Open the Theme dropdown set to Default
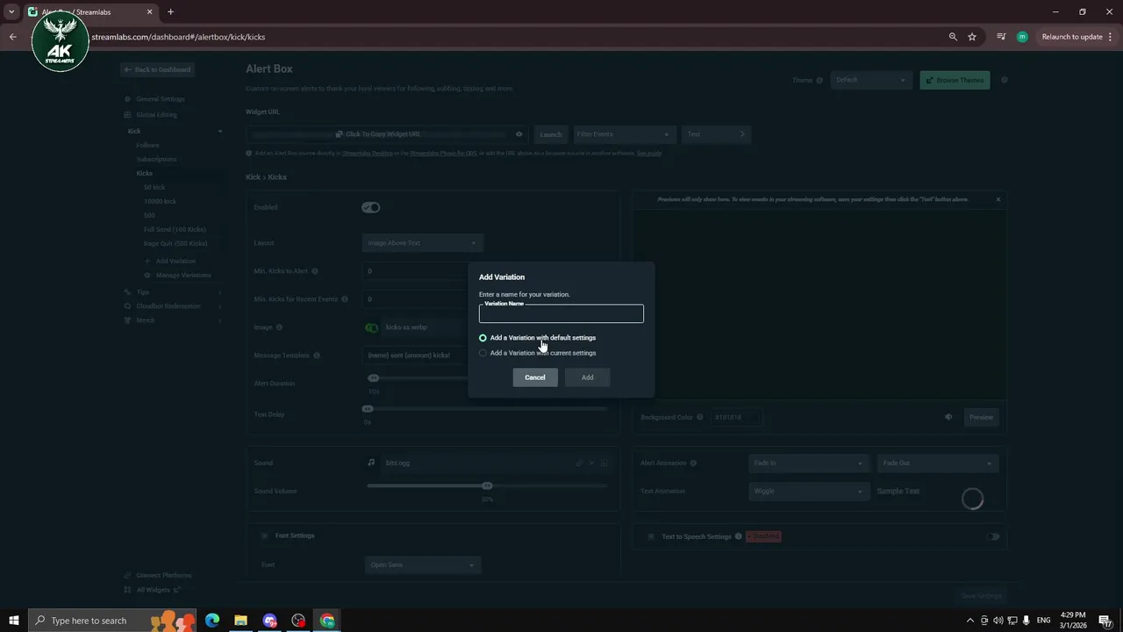 click(x=870, y=80)
